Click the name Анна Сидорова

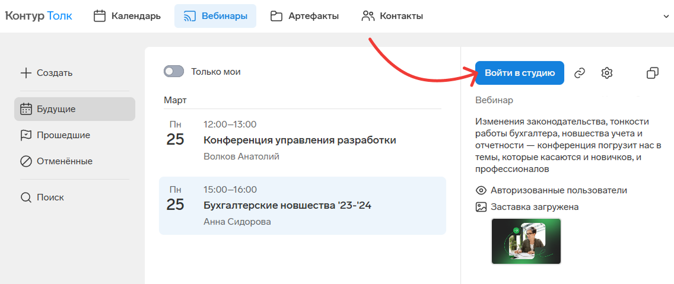237,222
